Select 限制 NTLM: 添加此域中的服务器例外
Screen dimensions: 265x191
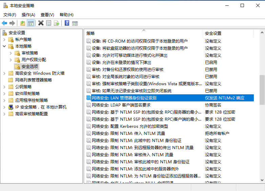170,169
